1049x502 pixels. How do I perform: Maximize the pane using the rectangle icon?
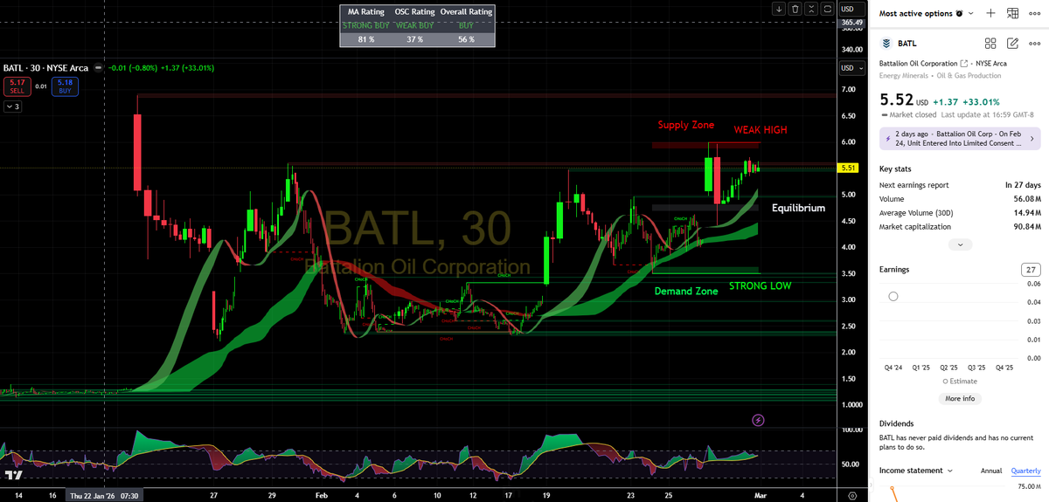827,9
